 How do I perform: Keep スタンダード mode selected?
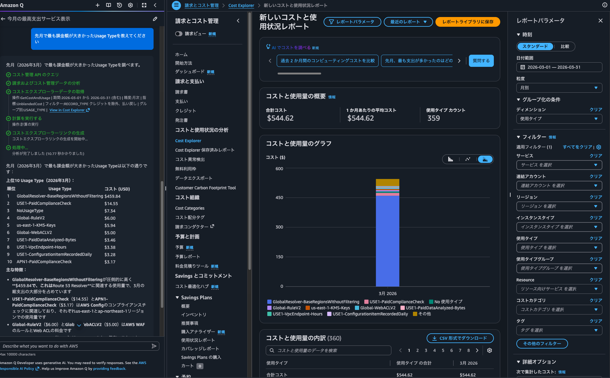pos(535,46)
